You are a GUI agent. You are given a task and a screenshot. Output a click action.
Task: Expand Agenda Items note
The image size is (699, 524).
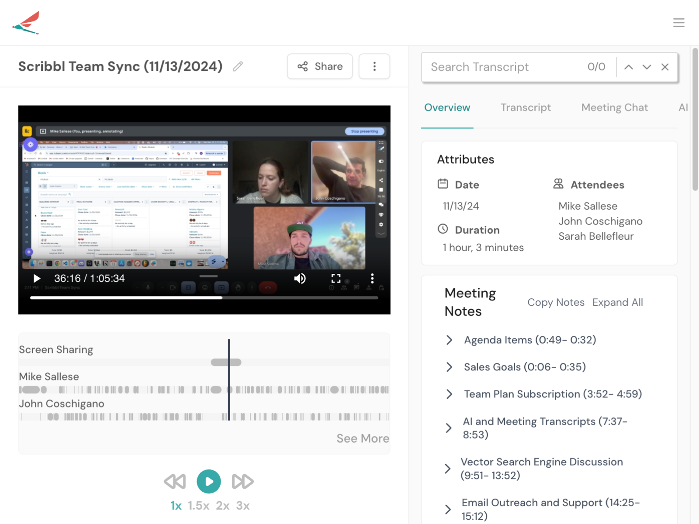coord(449,340)
